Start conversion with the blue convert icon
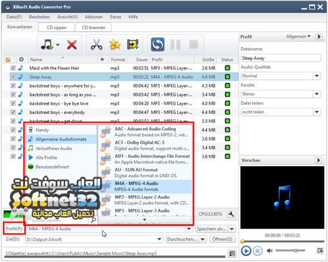Viewport: 328px width, 262px height. 157,45
